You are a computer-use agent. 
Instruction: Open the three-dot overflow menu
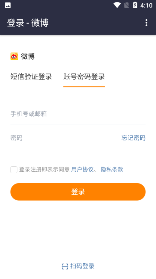point(146,23)
